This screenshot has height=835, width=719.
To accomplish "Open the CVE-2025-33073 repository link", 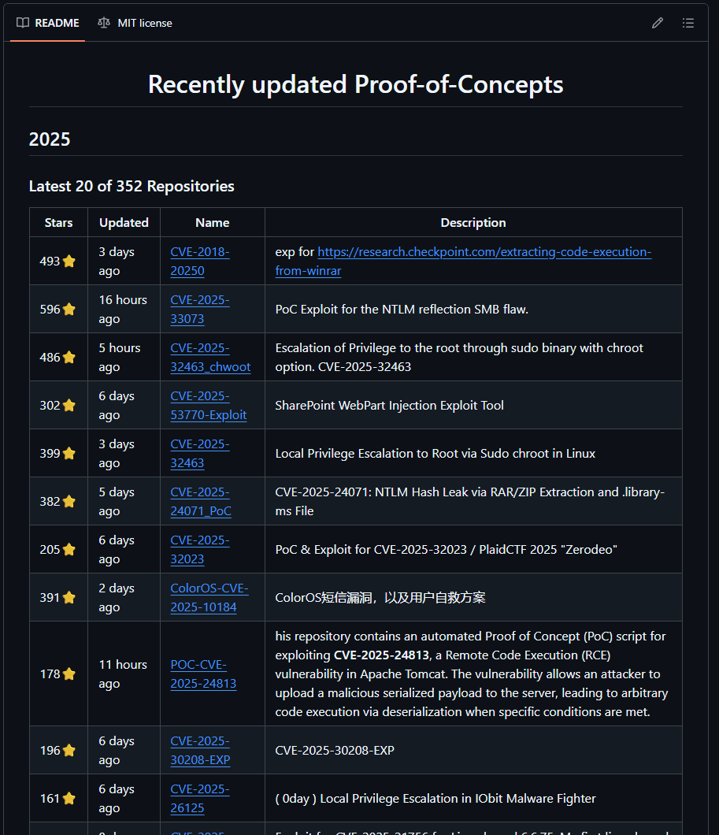I will (x=199, y=310).
